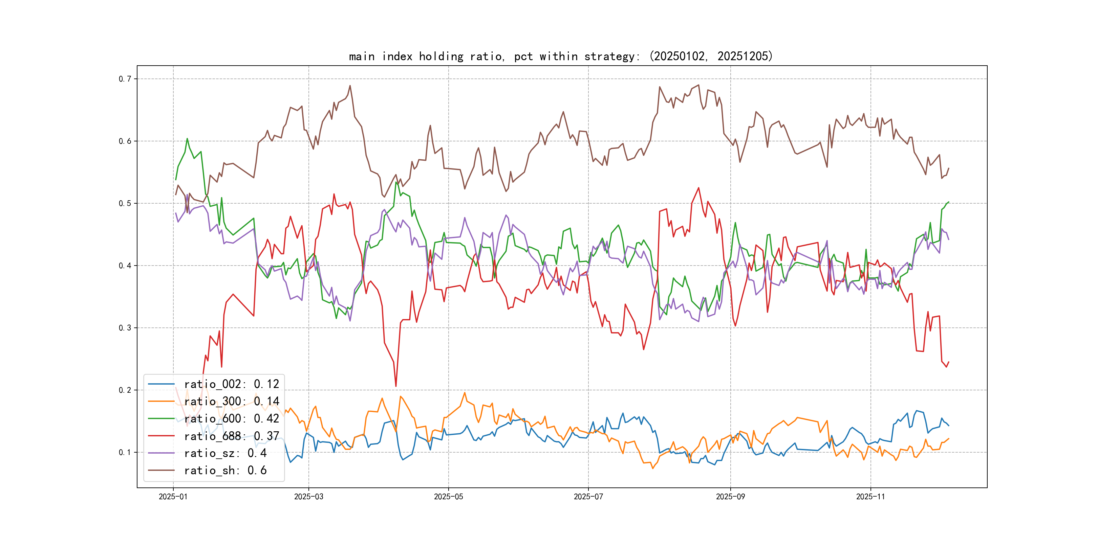The width and height of the screenshot is (1097, 548).
Task: Select the 'ratio_002: 0.12' legend label
Action: (x=231, y=384)
